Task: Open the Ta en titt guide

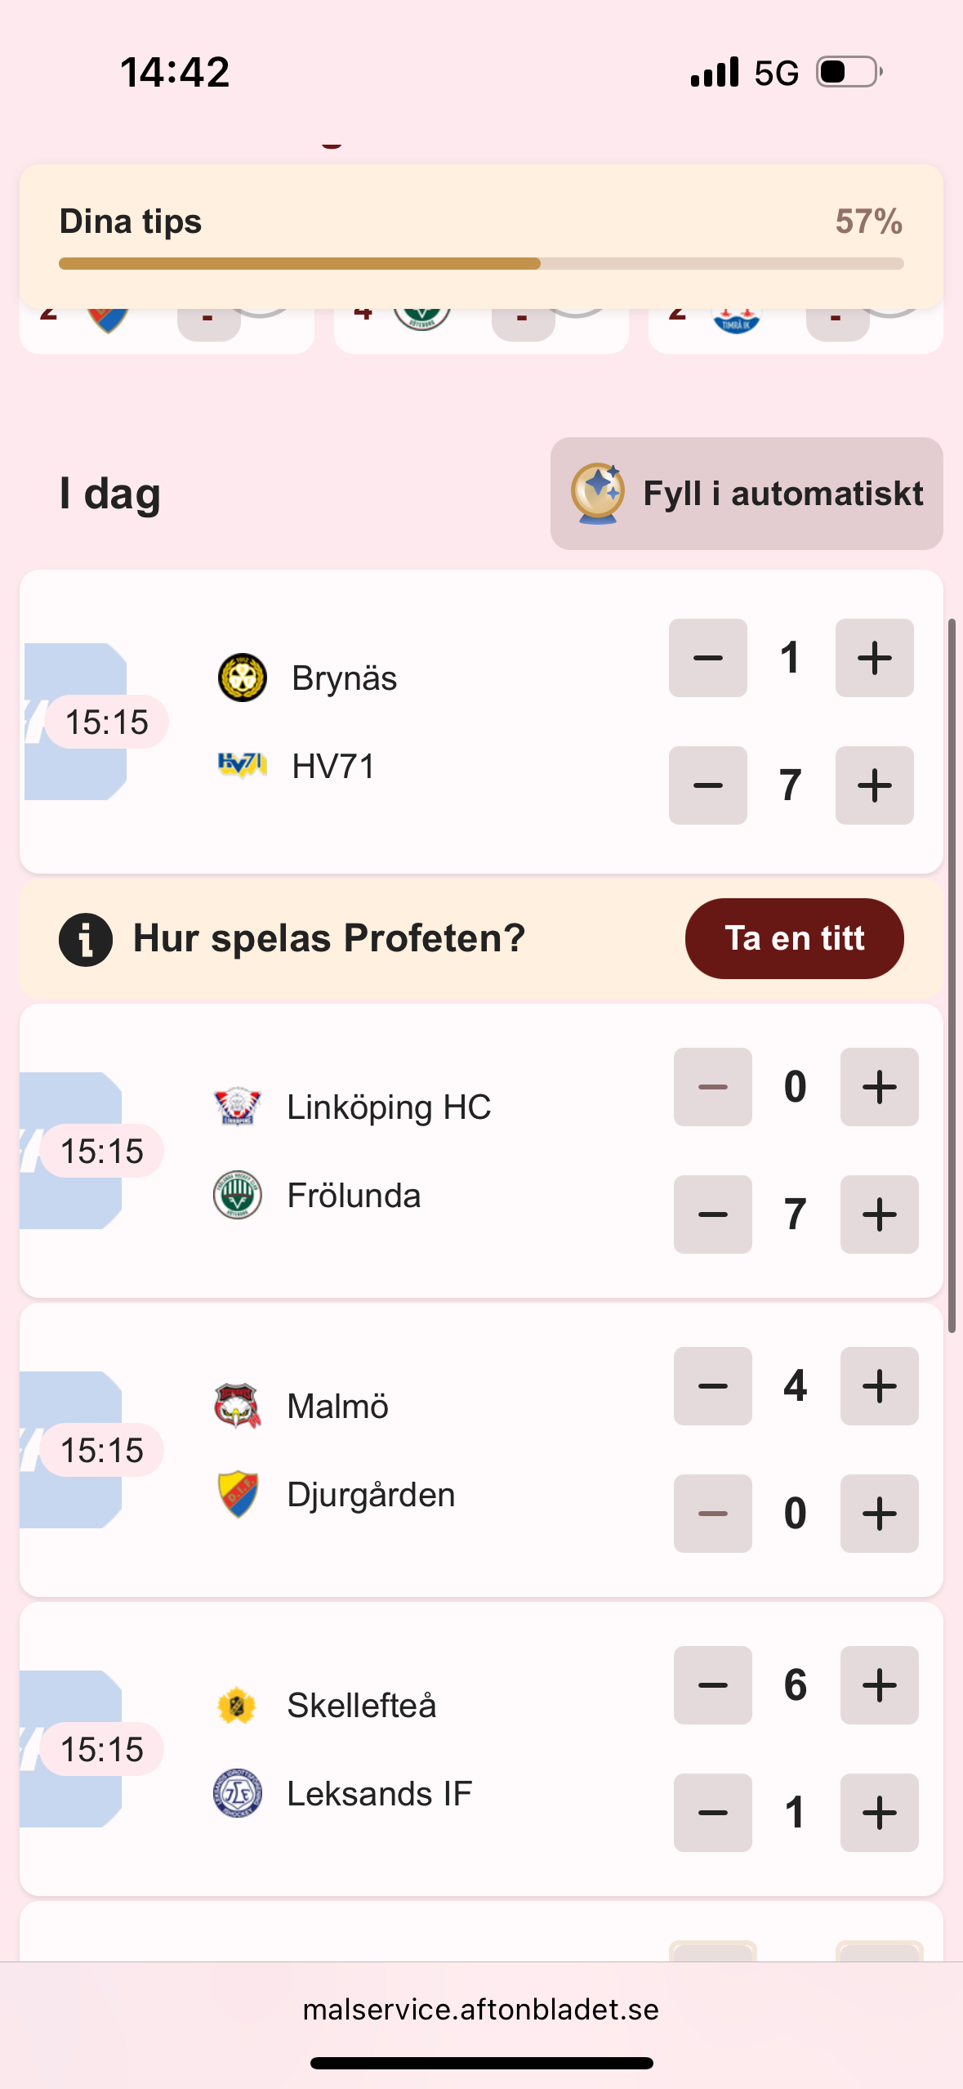Action: (794, 938)
